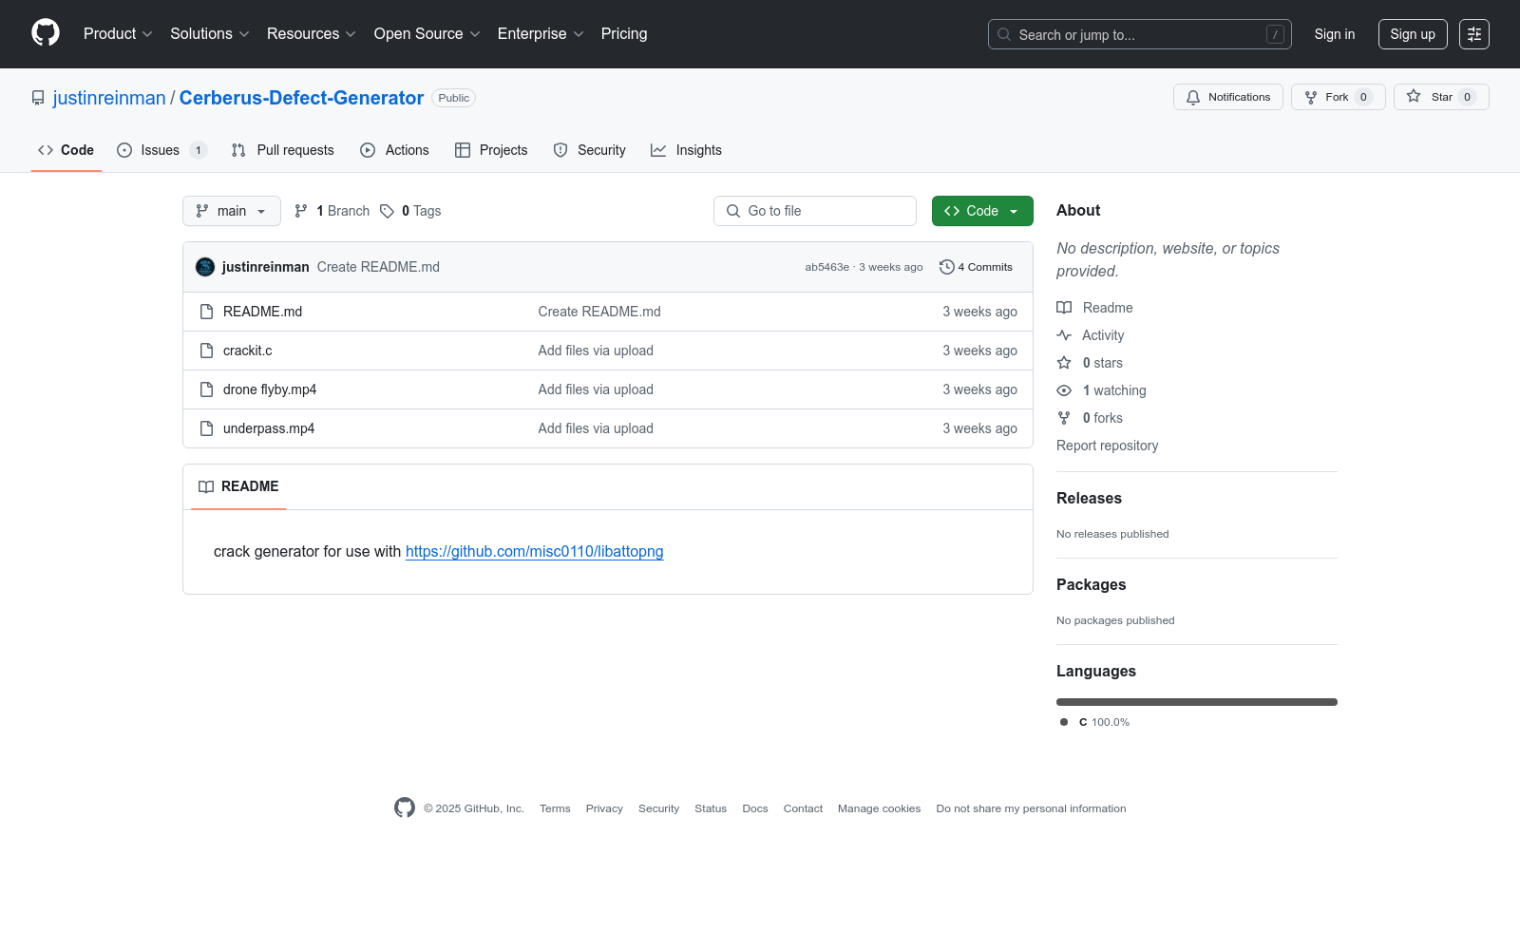Expand the Resources menu
Viewport: 1520px width, 950px height.
pos(312,34)
